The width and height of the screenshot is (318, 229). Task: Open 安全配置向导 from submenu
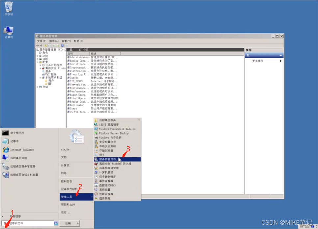(117, 142)
